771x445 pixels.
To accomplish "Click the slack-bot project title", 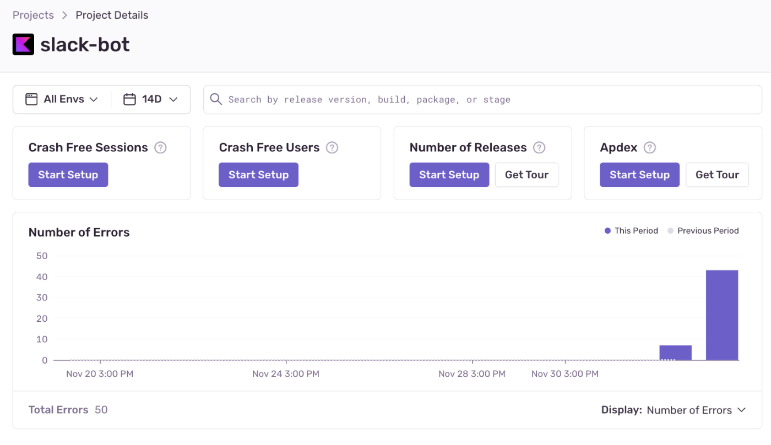I will pyautogui.click(x=85, y=45).
